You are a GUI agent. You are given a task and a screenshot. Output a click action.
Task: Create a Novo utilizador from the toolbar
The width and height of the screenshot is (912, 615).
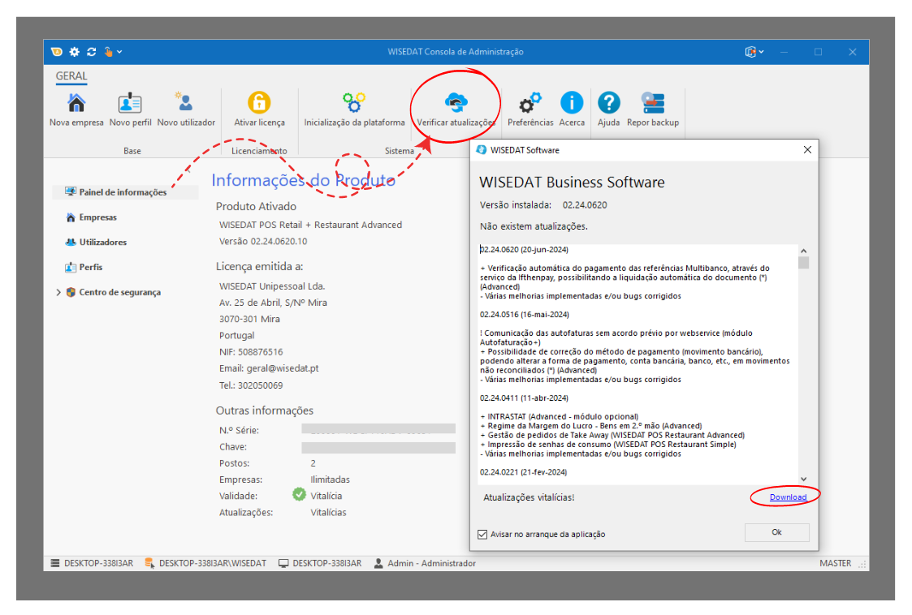[185, 103]
